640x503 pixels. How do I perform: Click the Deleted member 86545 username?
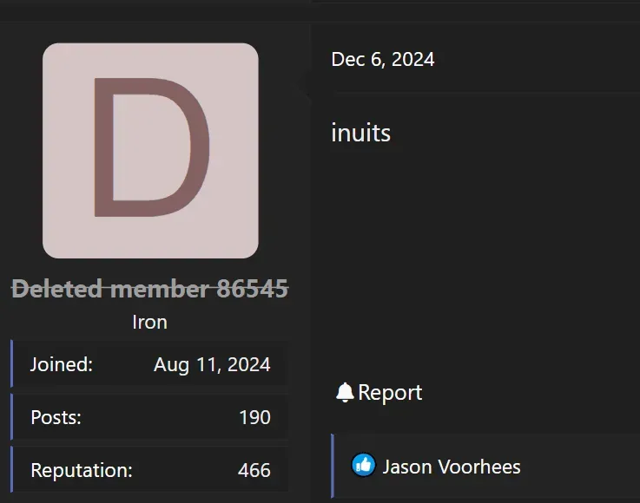pyautogui.click(x=149, y=288)
